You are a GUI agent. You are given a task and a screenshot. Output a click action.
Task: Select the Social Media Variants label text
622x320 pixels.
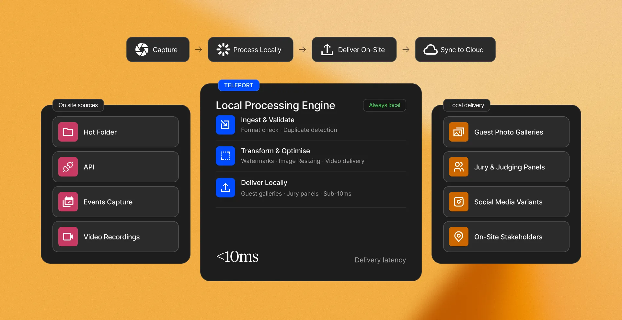click(x=508, y=202)
